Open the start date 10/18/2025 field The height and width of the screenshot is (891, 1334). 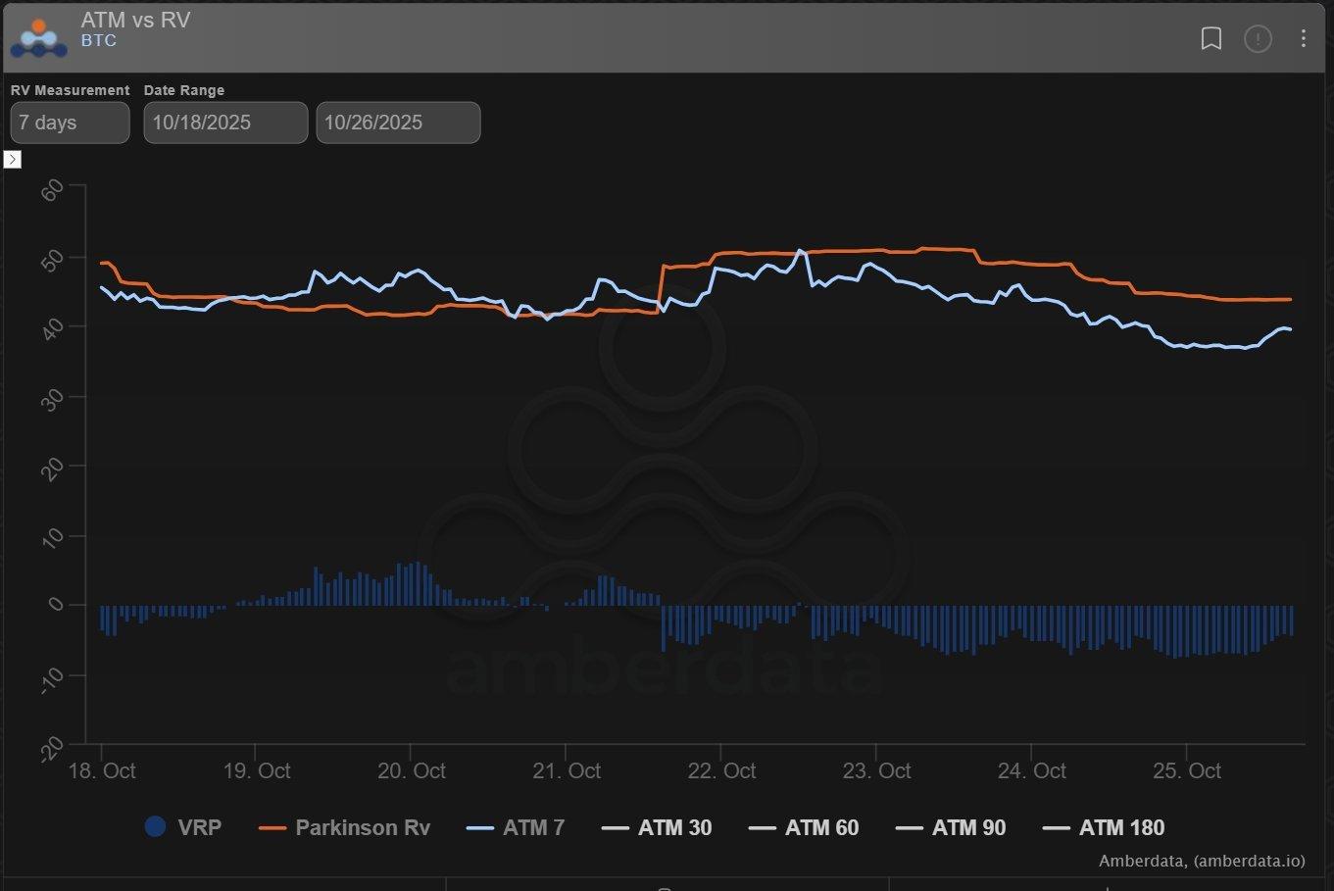(225, 123)
